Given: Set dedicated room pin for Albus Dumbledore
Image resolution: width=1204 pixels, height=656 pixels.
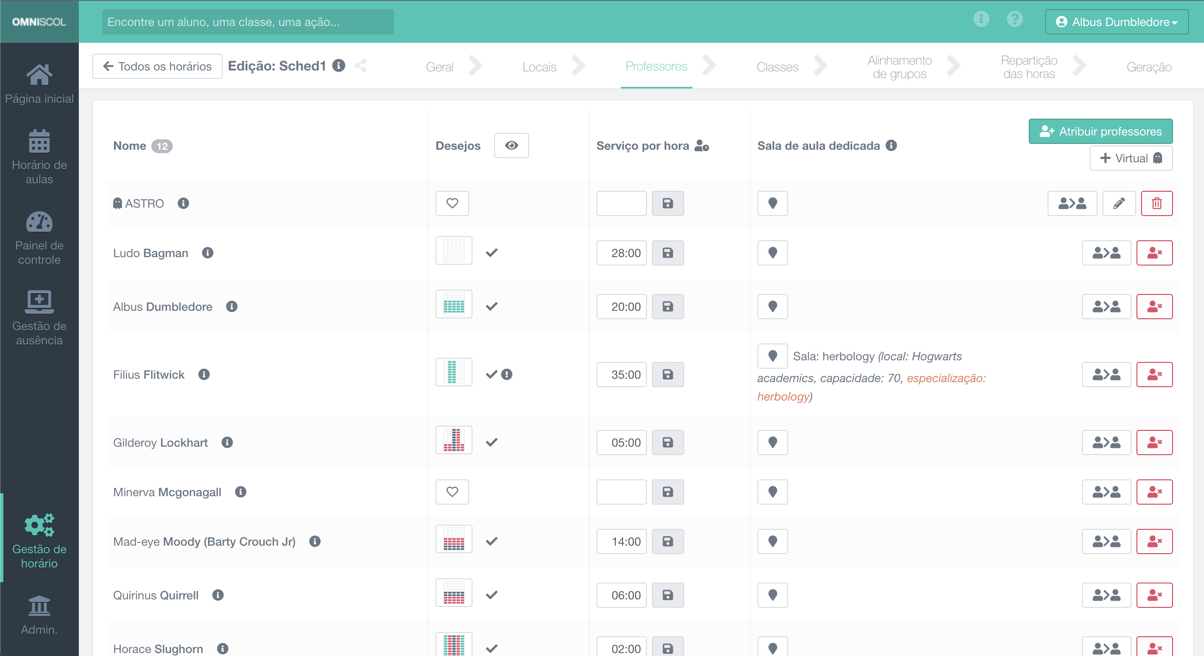Looking at the screenshot, I should pos(772,307).
